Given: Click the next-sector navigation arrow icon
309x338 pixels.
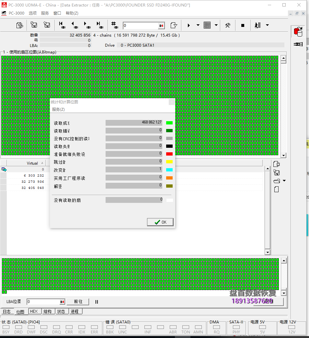Looking at the screenshot, I should (x=87, y=25).
